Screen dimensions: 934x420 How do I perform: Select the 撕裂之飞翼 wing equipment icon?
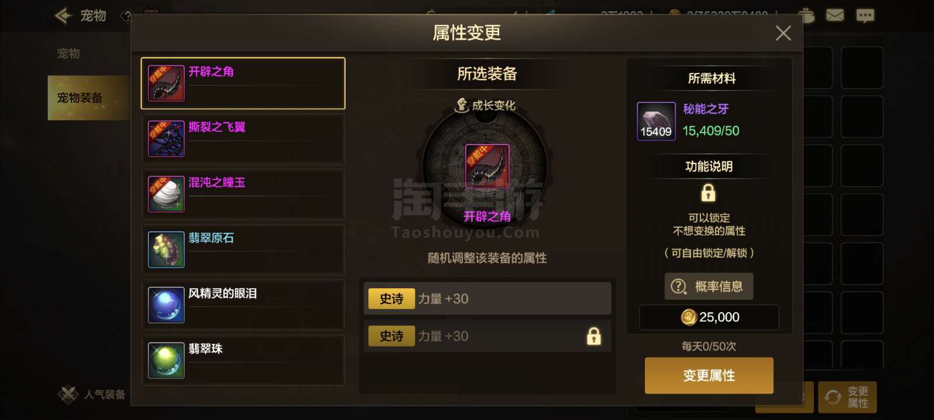[166, 138]
